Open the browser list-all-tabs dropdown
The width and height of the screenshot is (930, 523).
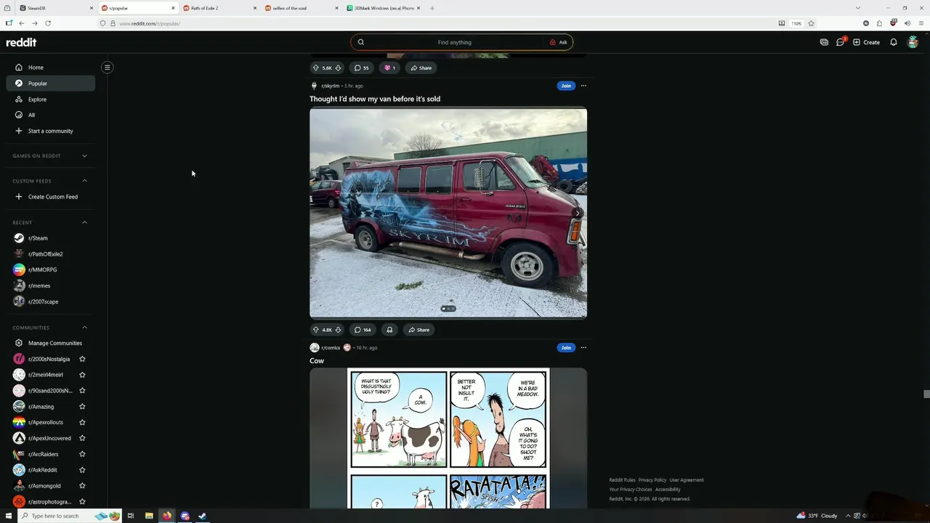(857, 8)
